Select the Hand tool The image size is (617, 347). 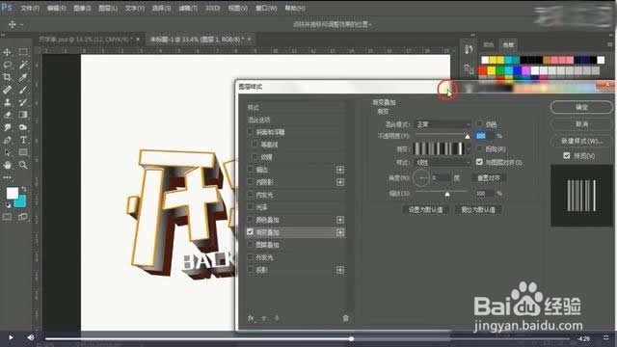pos(7,165)
